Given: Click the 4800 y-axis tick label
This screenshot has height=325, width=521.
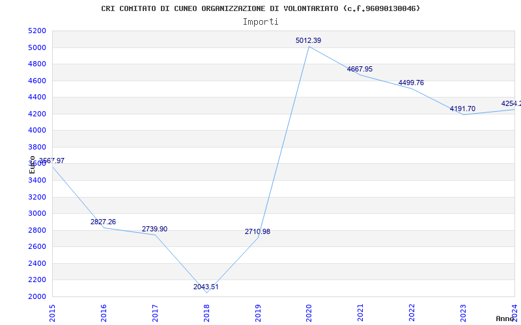Looking at the screenshot, I should 37,64.
